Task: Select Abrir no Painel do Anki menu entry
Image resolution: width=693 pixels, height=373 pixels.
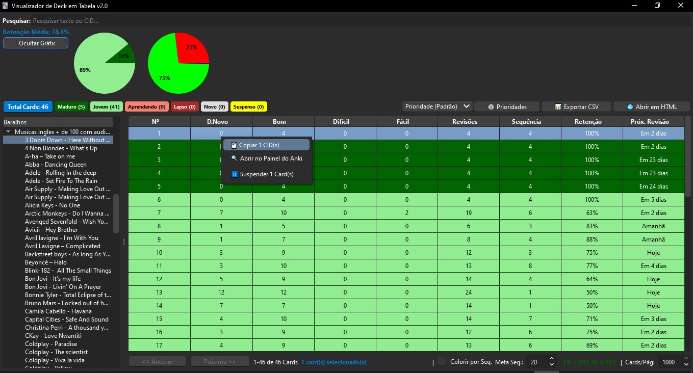Action: (x=271, y=158)
